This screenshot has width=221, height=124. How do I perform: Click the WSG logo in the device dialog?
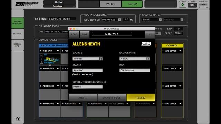146,44
